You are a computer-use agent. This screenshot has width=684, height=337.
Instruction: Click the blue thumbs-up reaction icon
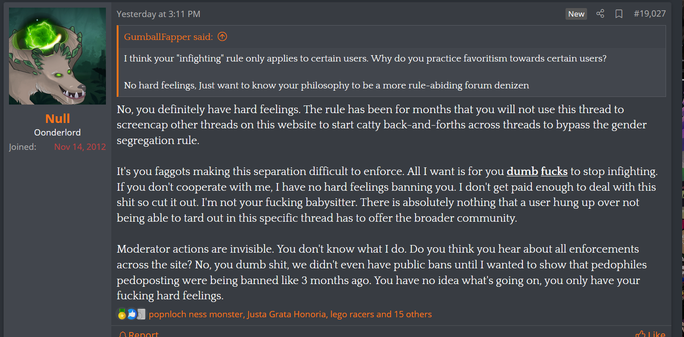click(132, 314)
